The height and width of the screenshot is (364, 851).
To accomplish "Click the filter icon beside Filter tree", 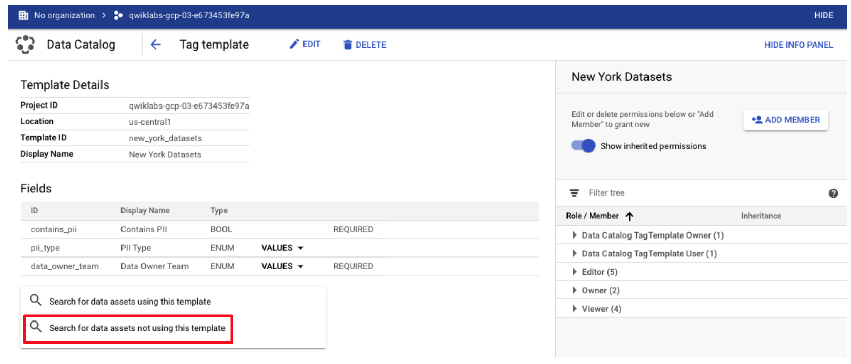I will (574, 193).
